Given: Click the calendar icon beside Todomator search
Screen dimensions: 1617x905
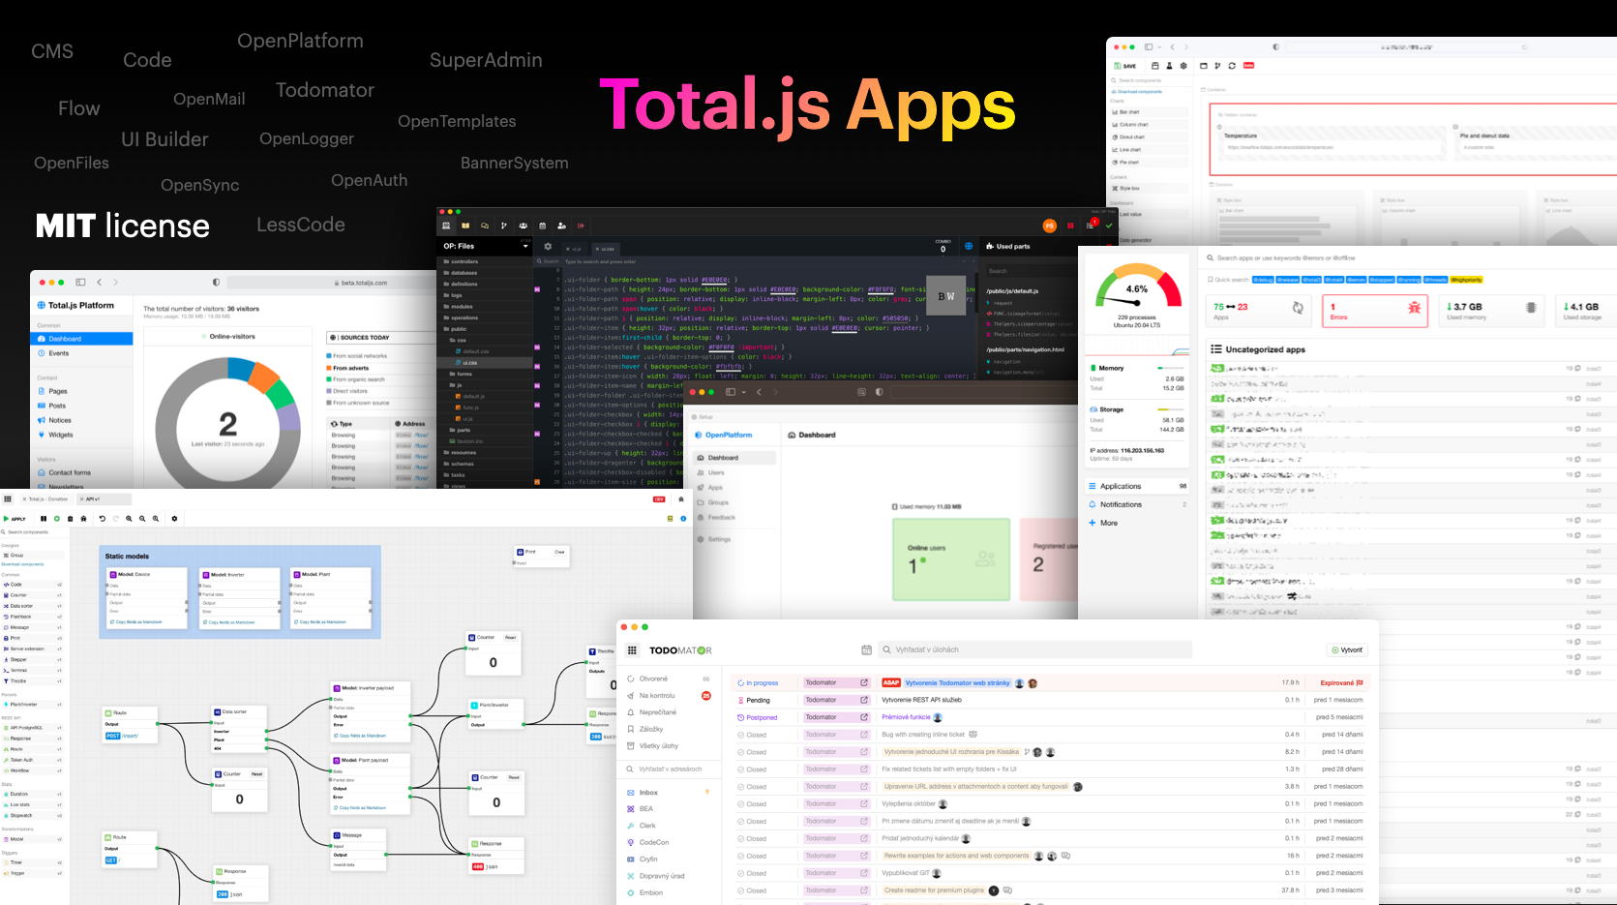Looking at the screenshot, I should [x=866, y=649].
